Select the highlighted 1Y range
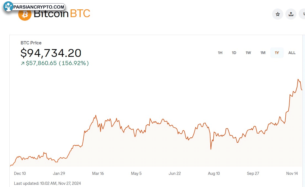The width and height of the screenshot is (305, 187). click(x=277, y=53)
